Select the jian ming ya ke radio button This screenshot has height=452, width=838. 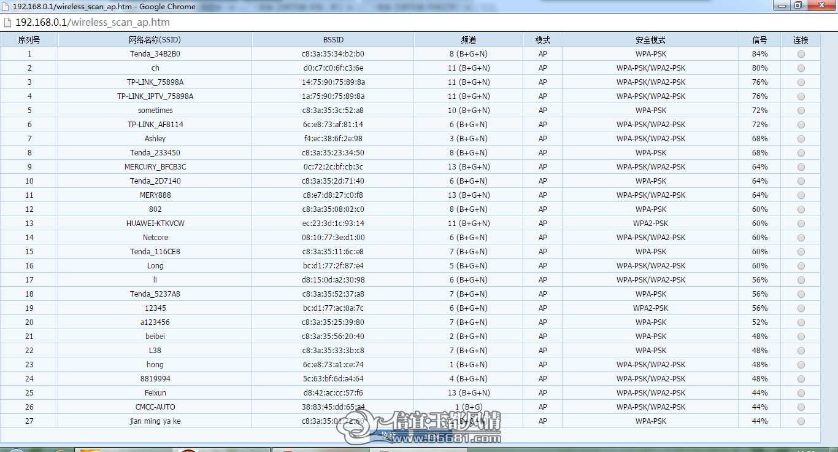click(801, 421)
